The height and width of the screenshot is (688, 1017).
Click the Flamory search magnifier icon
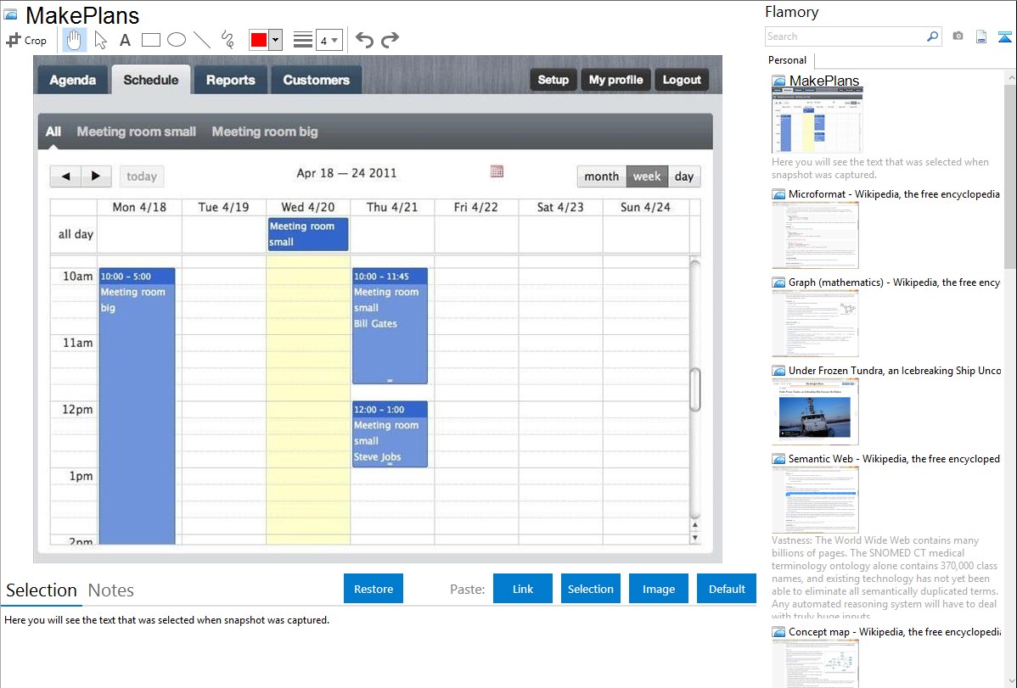tap(932, 36)
